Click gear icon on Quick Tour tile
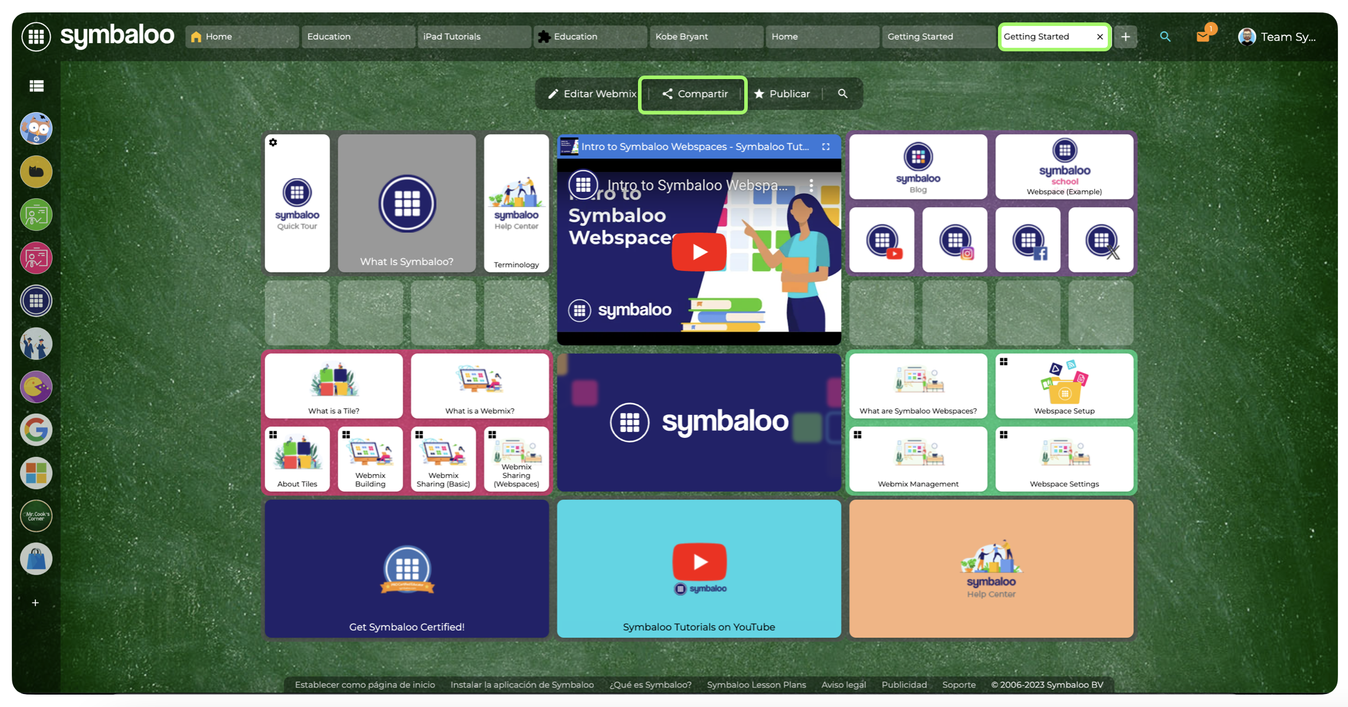Viewport: 1348px width, 707px height. [x=273, y=142]
